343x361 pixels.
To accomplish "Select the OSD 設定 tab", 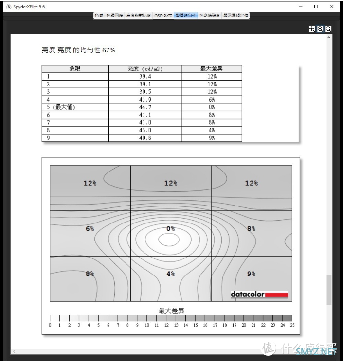I will 163,16.
